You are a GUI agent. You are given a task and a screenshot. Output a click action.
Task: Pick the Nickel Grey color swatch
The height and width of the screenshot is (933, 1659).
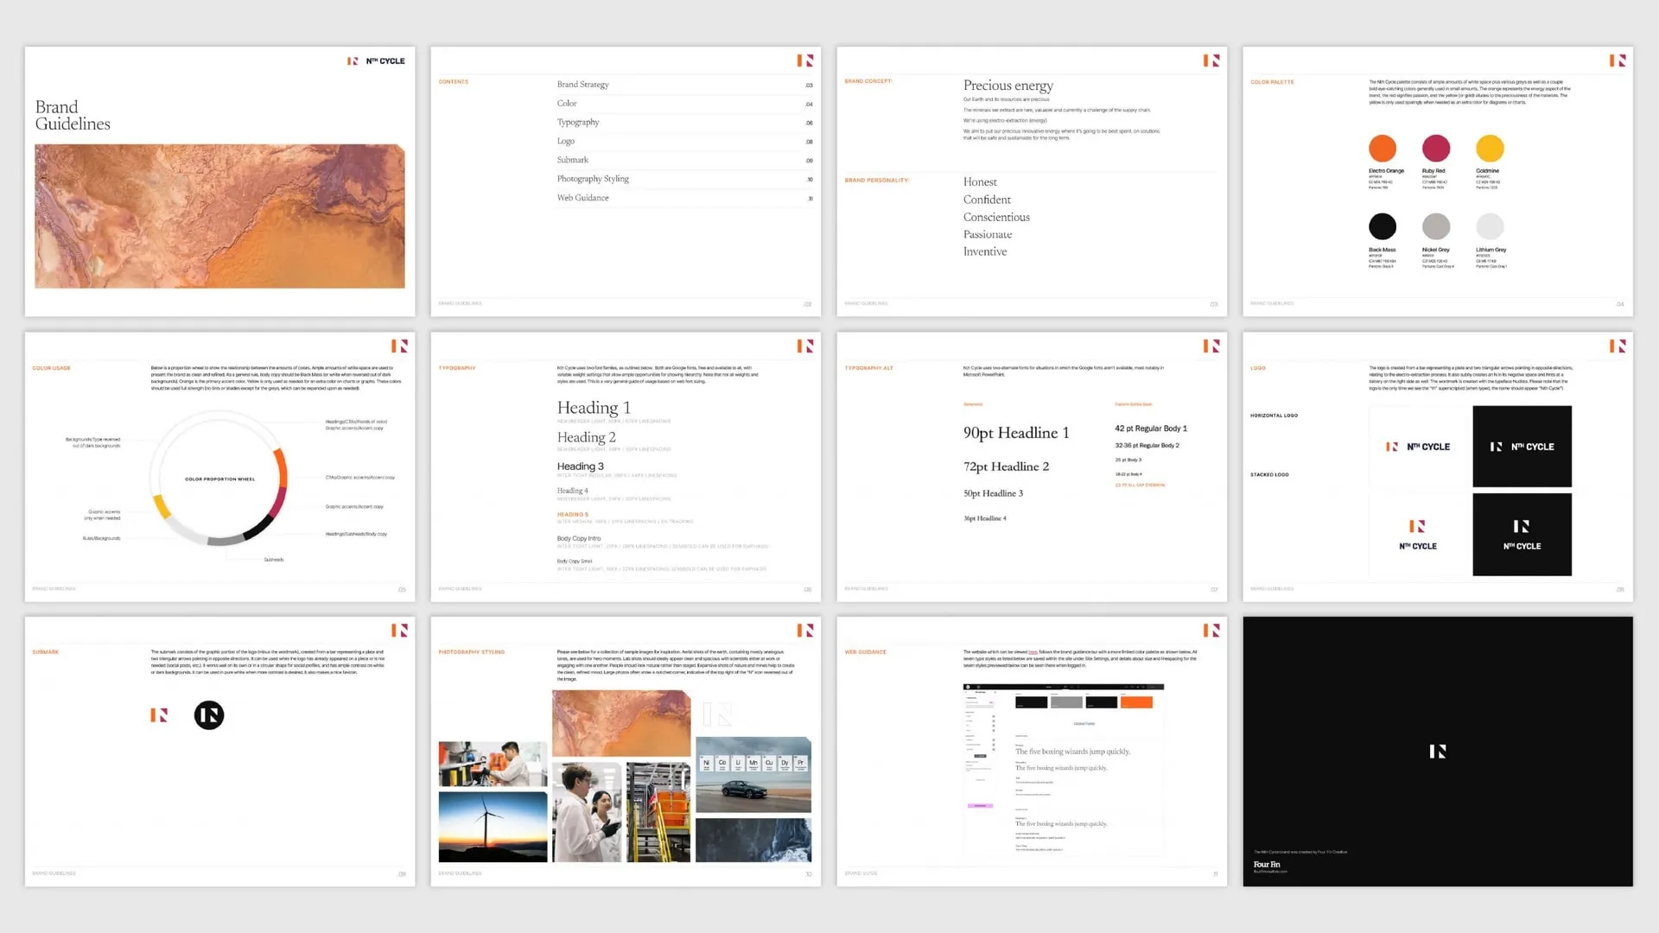point(1436,226)
